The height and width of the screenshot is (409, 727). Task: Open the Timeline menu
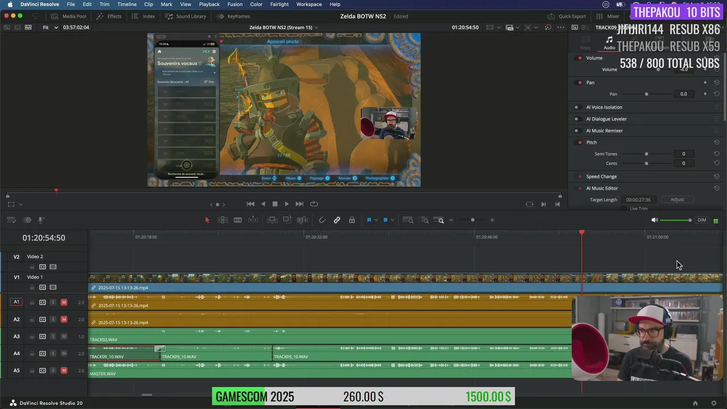(127, 4)
